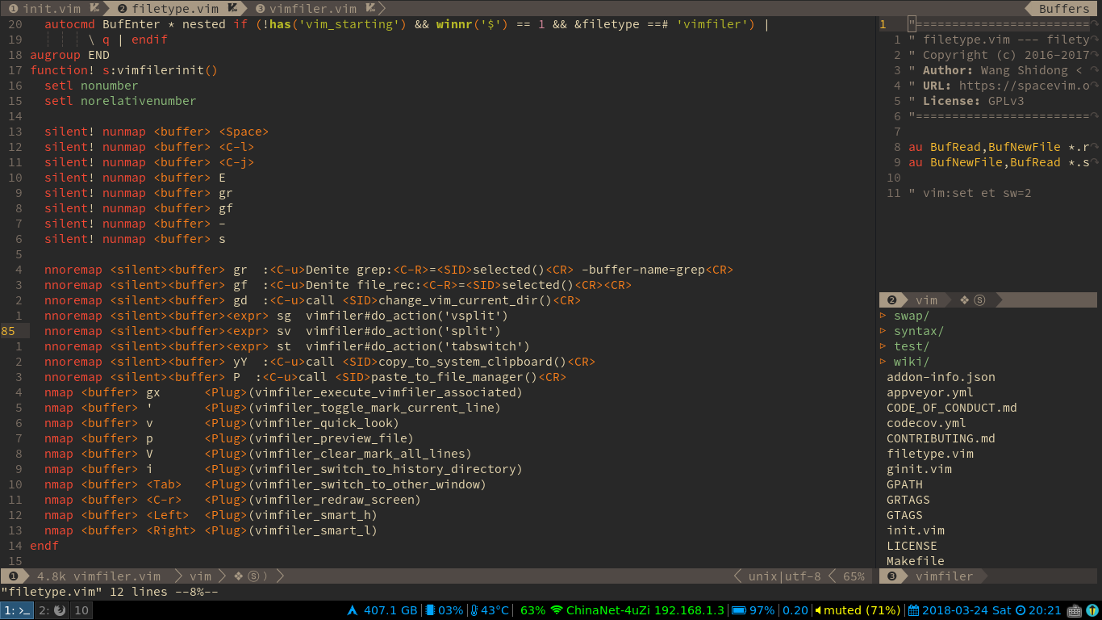Open the calendar date 2018-03-24 Sat
Image resolution: width=1102 pixels, height=620 pixels.
click(959, 610)
